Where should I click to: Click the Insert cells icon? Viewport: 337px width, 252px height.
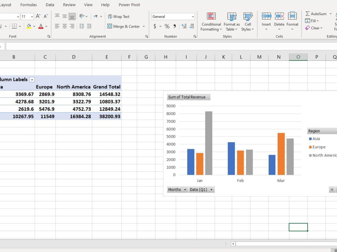point(266,16)
